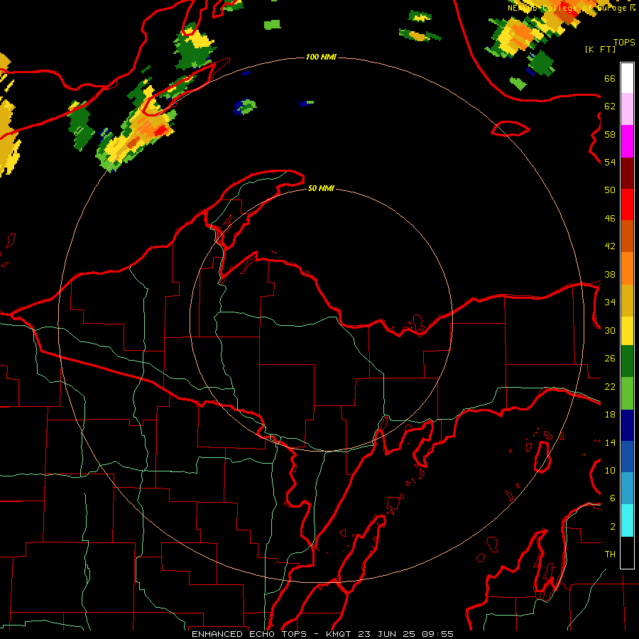This screenshot has width=639, height=639.
Task: Click the small blue-green echo cell inside the 100 NMI ring
Action: tap(244, 106)
